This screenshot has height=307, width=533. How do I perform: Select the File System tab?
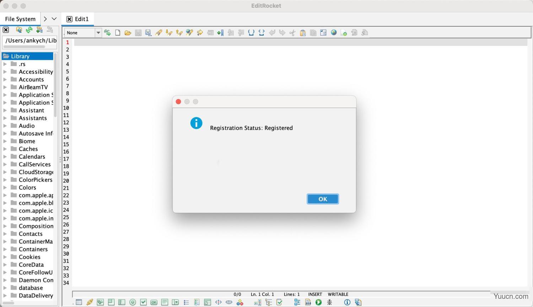(20, 19)
